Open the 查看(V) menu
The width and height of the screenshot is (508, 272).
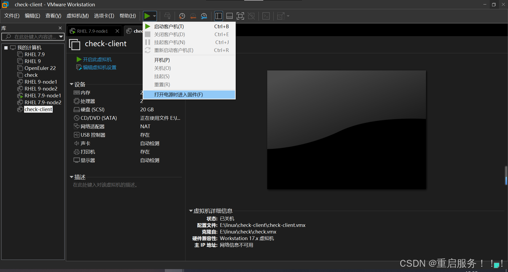pyautogui.click(x=53, y=16)
